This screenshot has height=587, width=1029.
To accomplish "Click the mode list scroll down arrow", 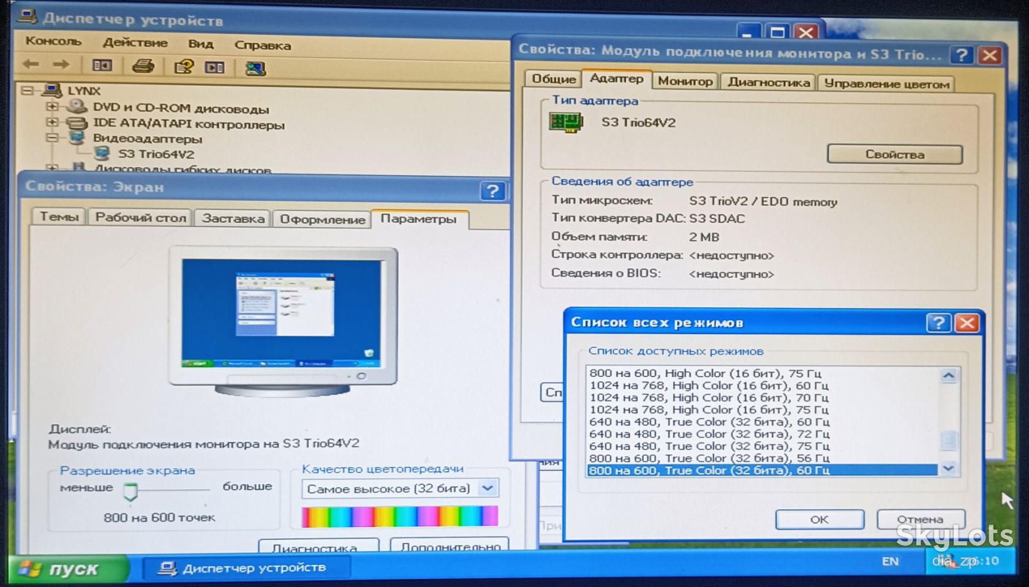I will pos(949,468).
